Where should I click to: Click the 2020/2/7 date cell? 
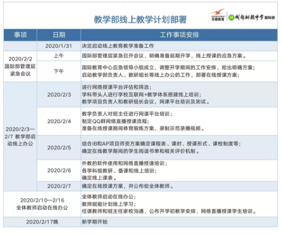(59, 186)
